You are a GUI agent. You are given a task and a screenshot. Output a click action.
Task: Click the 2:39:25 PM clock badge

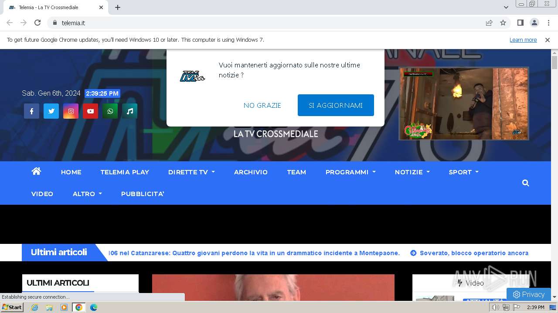click(x=102, y=93)
